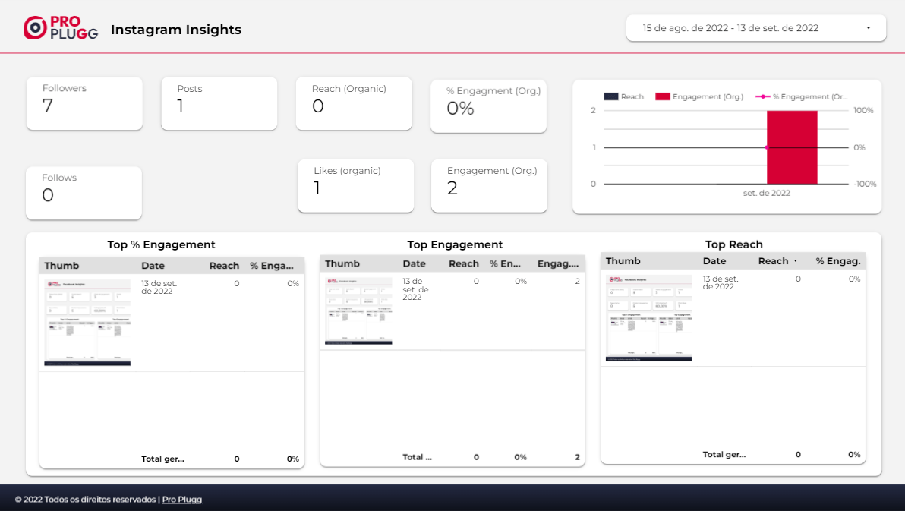905x511 pixels.
Task: Select the Reach (Organic) scorecard
Action: (x=354, y=103)
